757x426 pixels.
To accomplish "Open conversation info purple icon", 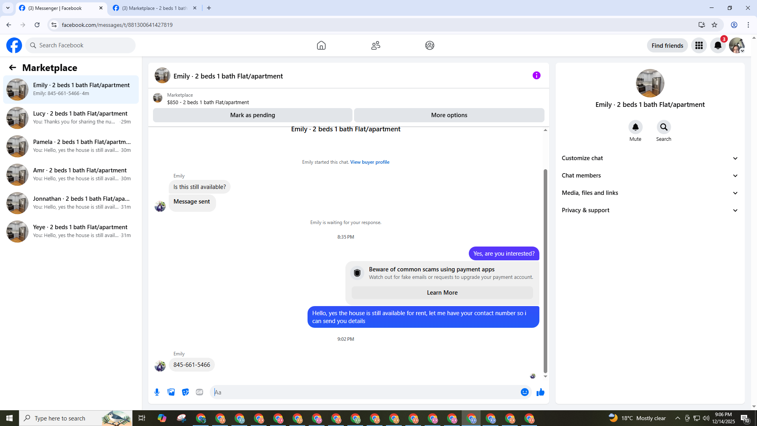I will [536, 75].
